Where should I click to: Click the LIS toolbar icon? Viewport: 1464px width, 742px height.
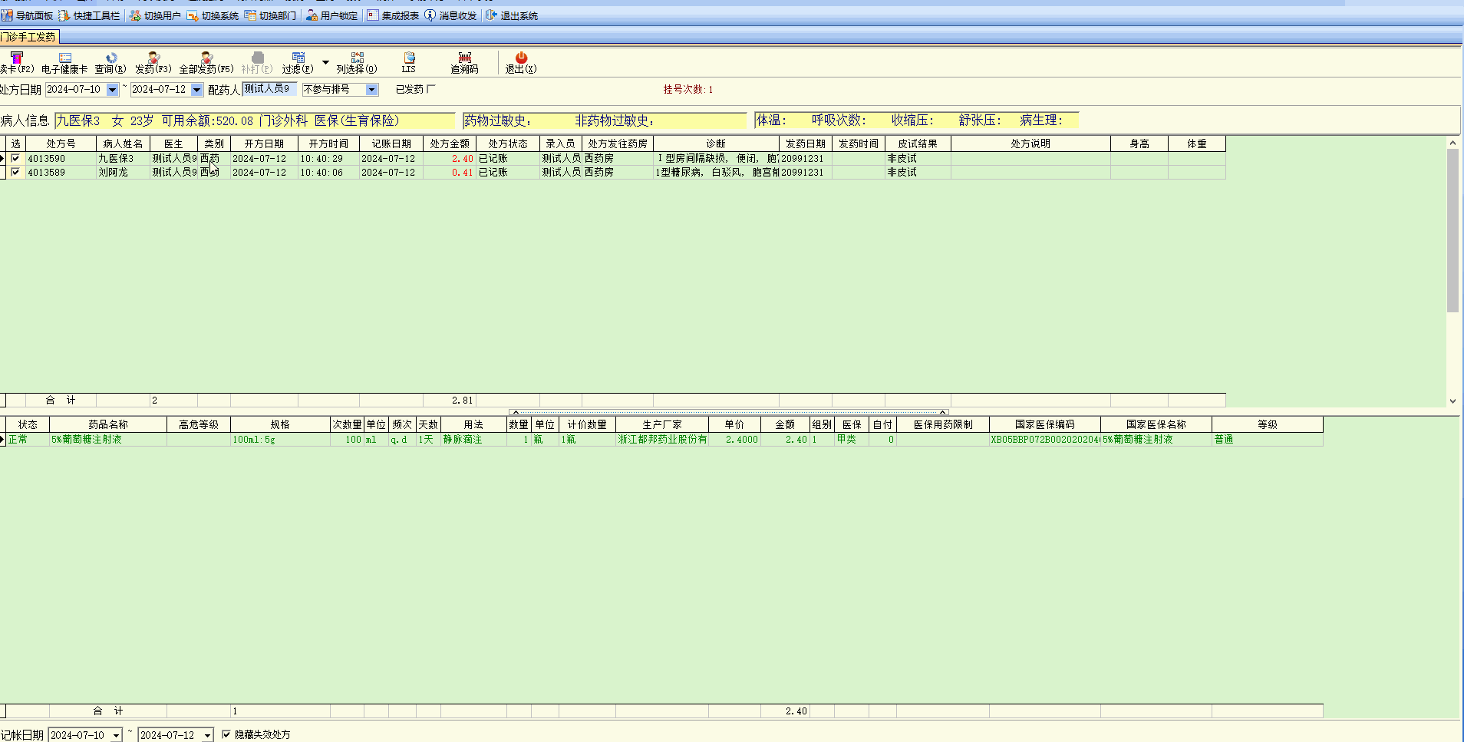click(409, 58)
